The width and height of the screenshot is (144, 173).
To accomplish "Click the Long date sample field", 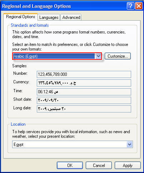I will click(84, 109).
